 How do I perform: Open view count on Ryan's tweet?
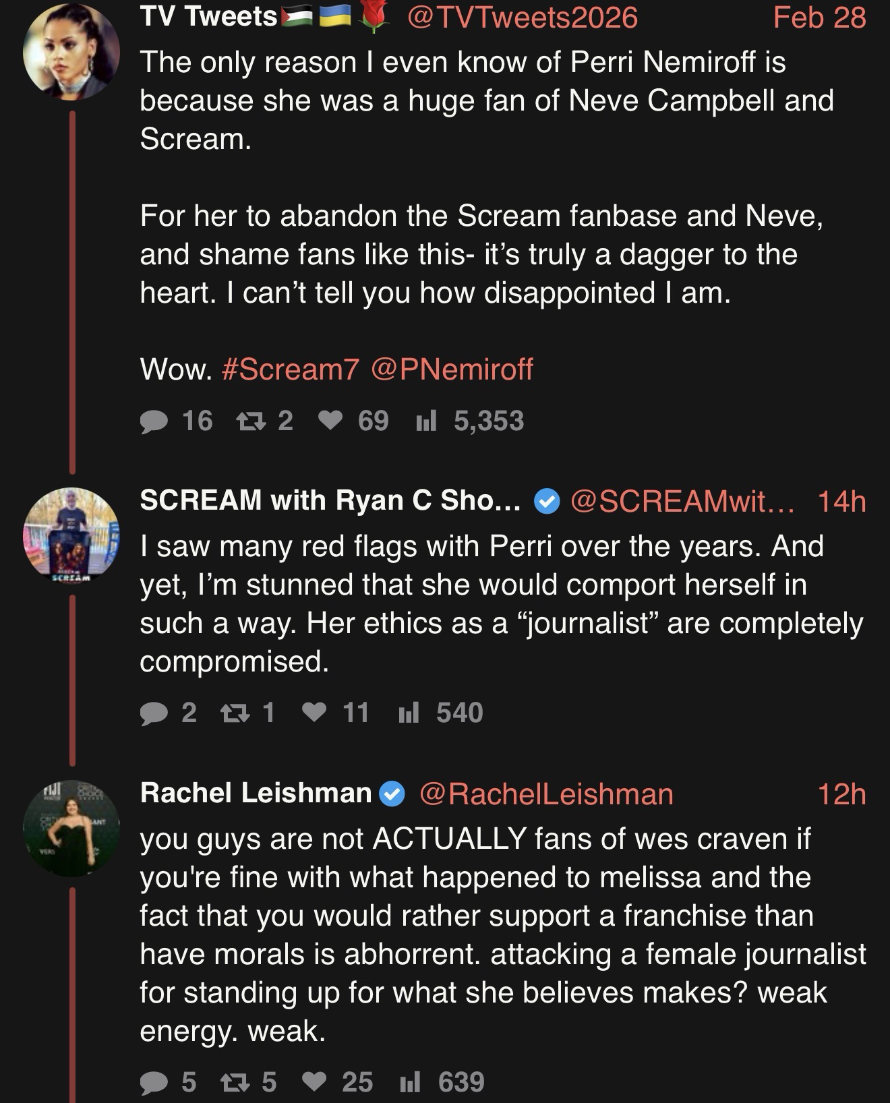pos(409,713)
